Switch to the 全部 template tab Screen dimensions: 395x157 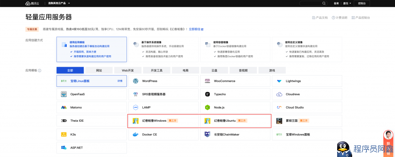point(70,70)
